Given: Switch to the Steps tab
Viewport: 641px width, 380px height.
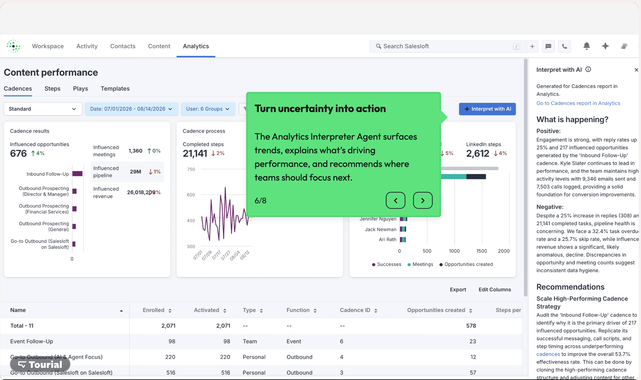Looking at the screenshot, I should tap(52, 89).
